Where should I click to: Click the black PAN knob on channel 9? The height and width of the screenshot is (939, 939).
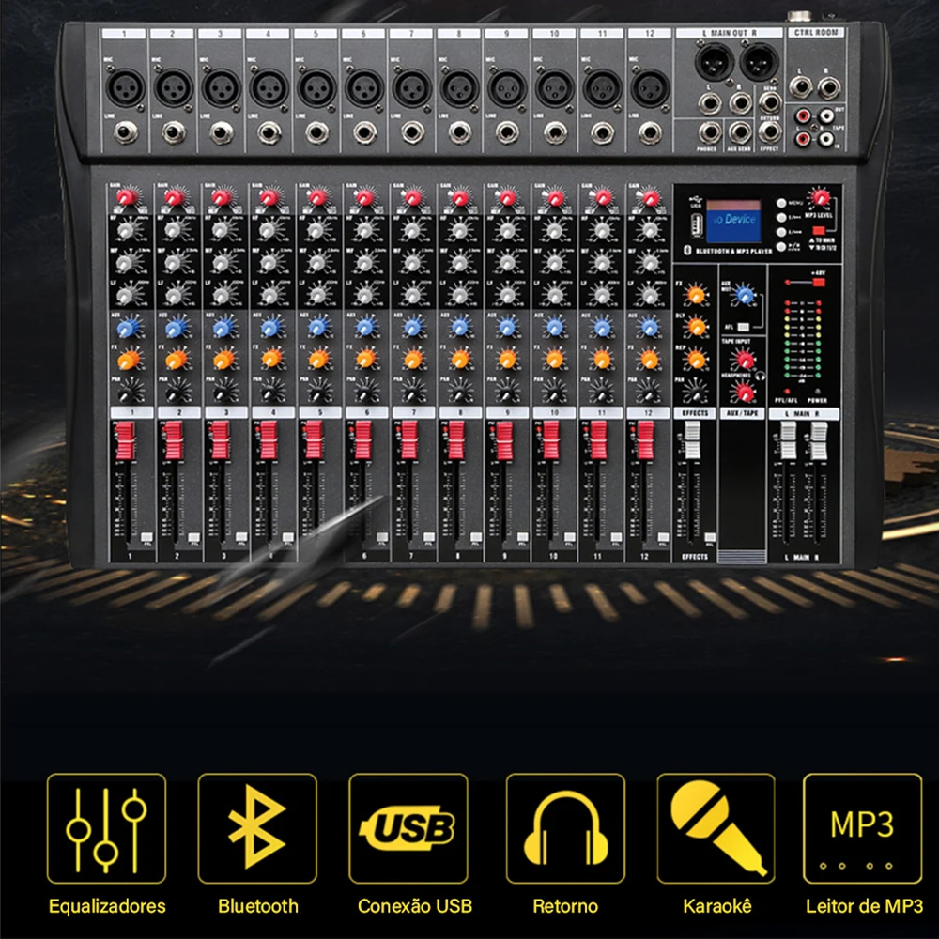coord(507,393)
